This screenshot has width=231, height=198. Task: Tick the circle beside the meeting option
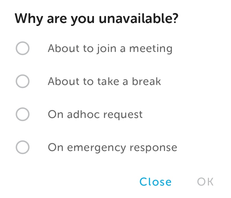pyautogui.click(x=23, y=48)
